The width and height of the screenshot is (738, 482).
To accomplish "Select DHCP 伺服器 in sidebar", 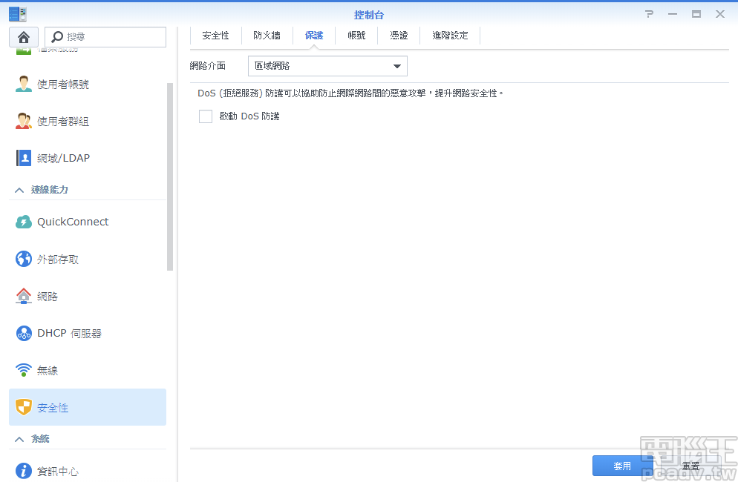I will pos(68,333).
